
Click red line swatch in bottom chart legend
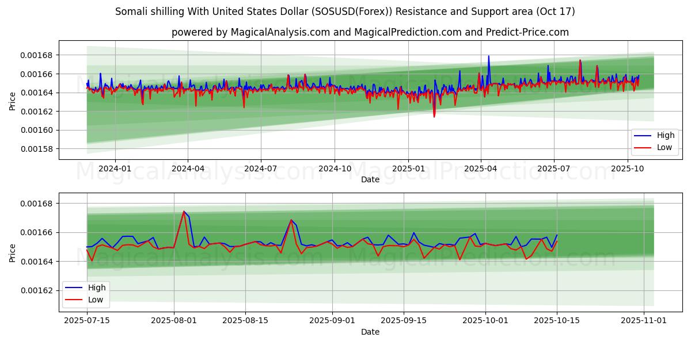(x=73, y=299)
